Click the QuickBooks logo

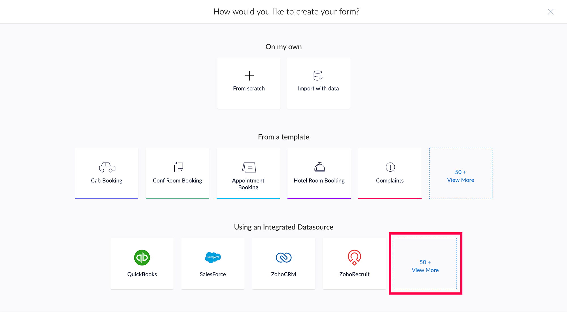click(142, 258)
